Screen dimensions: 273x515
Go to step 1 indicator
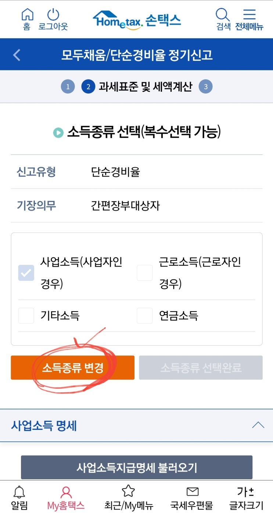coord(68,87)
